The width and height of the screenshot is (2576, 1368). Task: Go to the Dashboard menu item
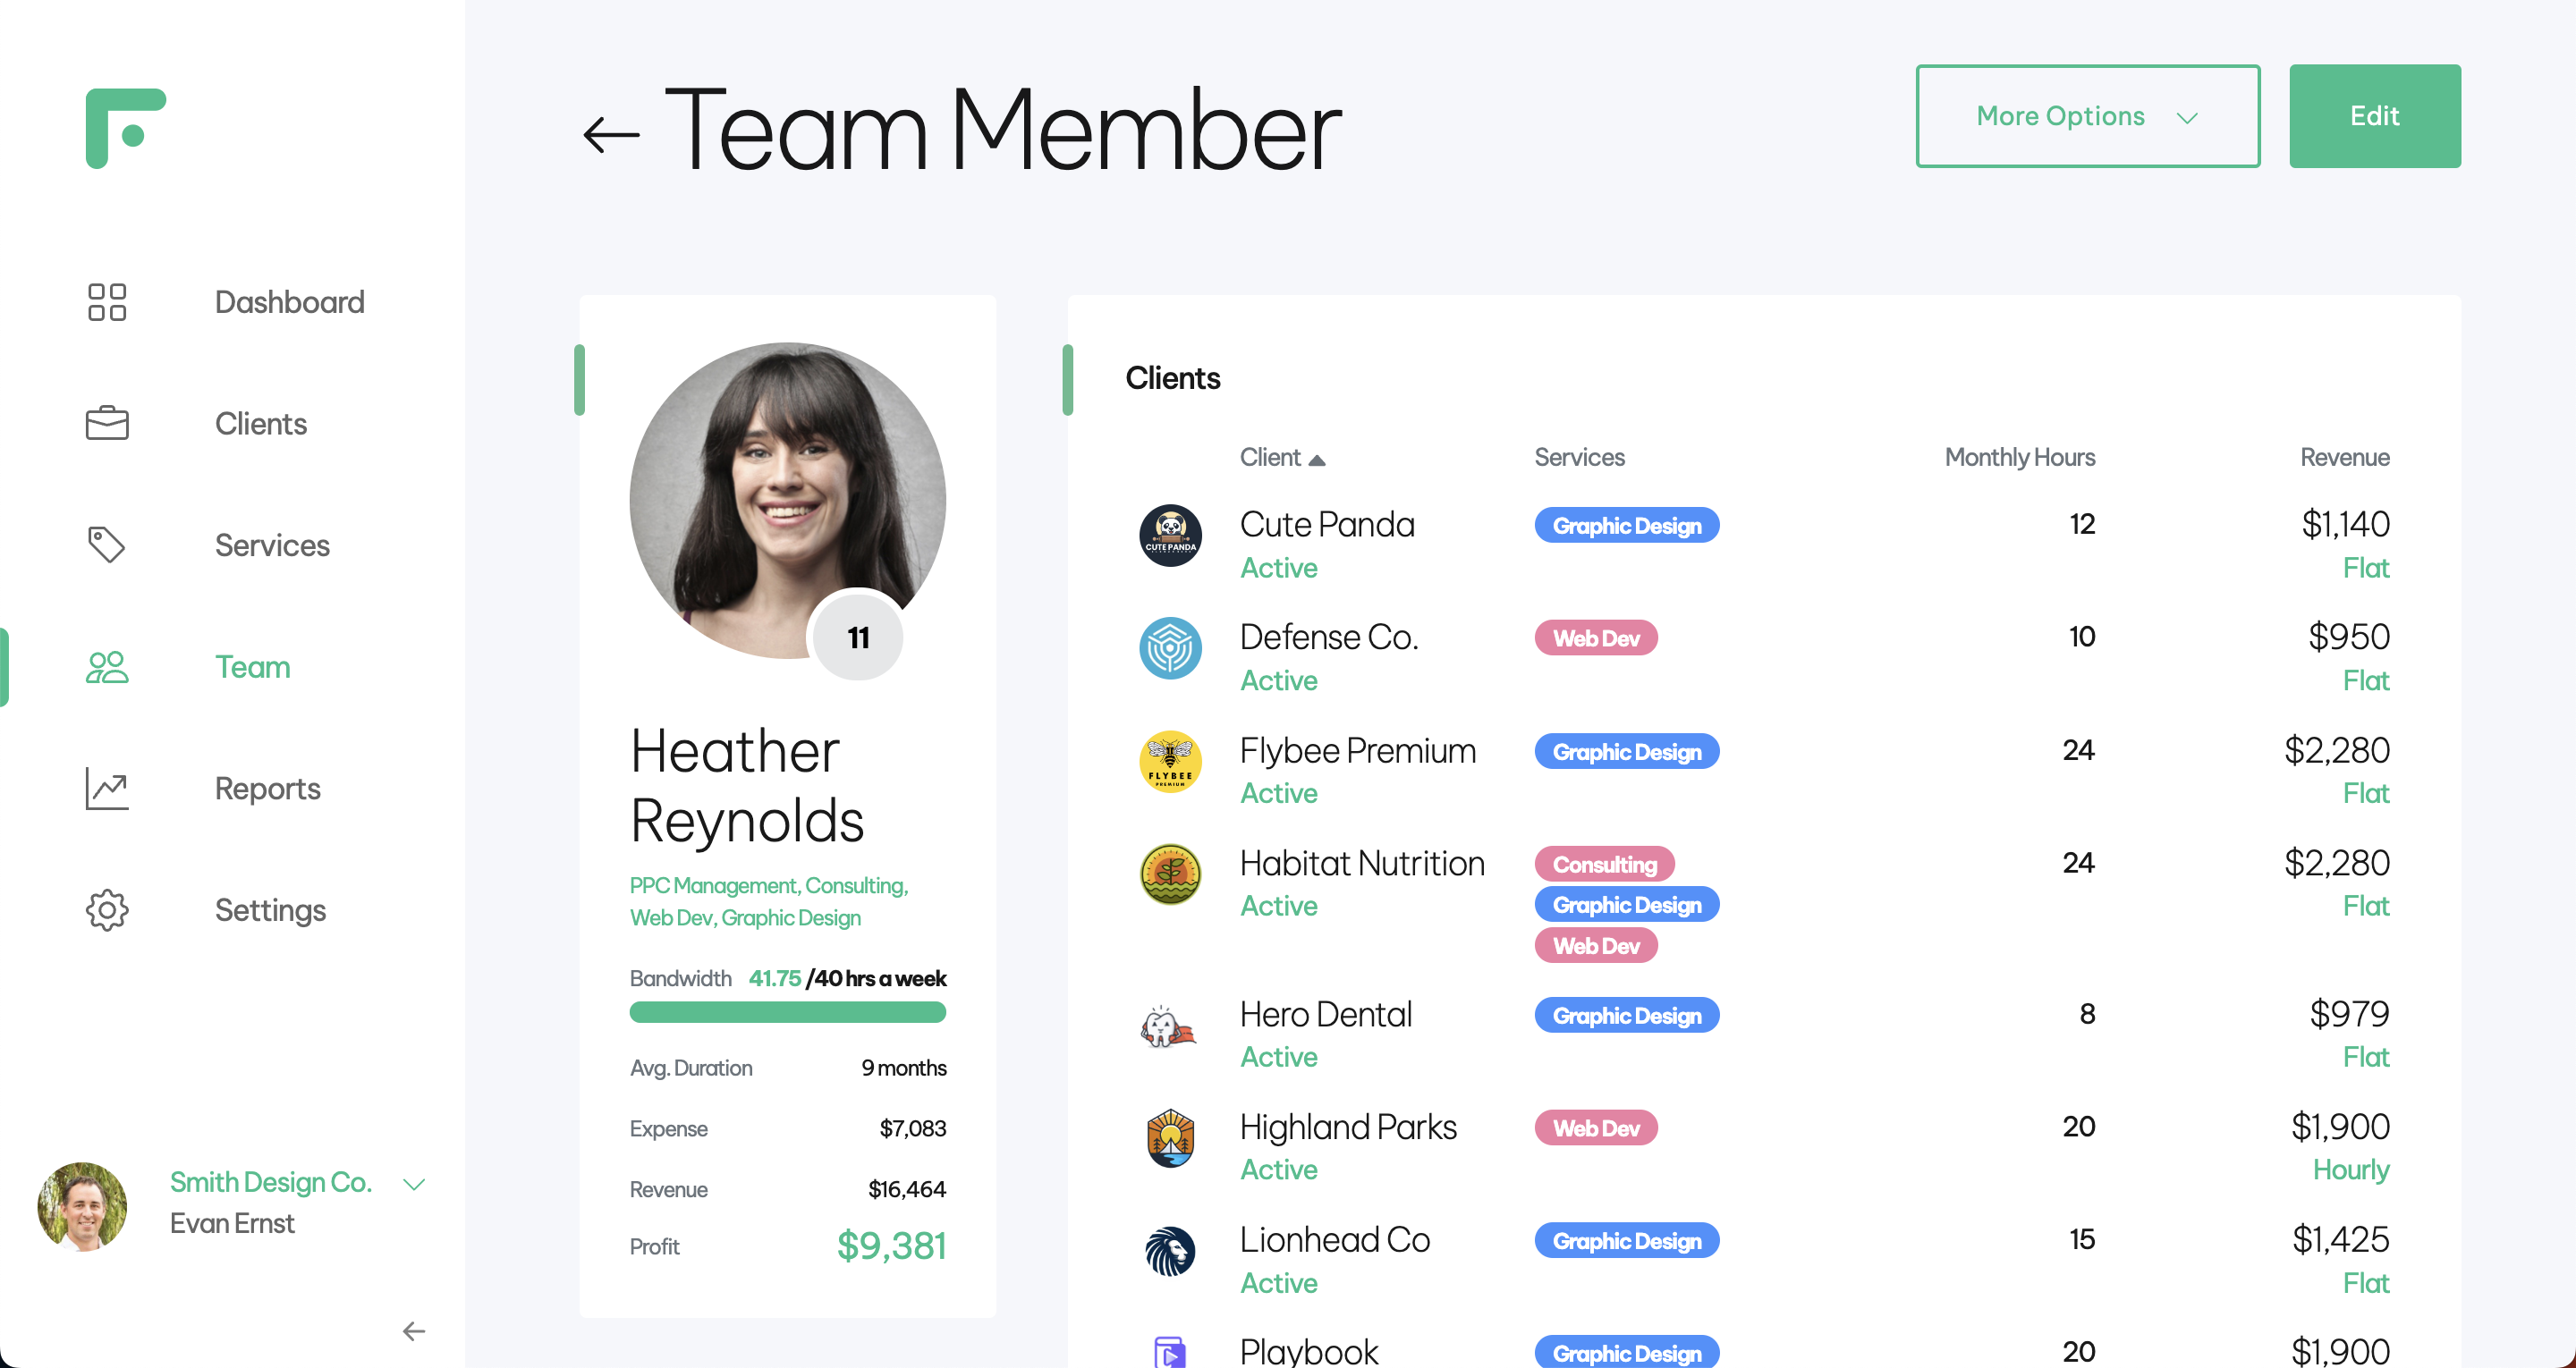point(289,302)
